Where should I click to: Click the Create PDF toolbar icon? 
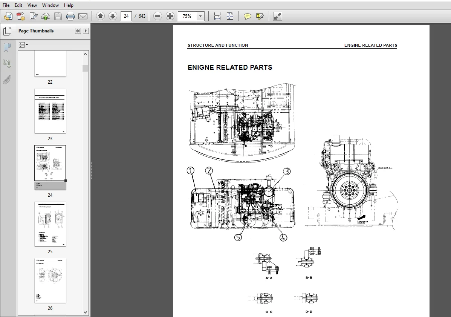click(8, 16)
